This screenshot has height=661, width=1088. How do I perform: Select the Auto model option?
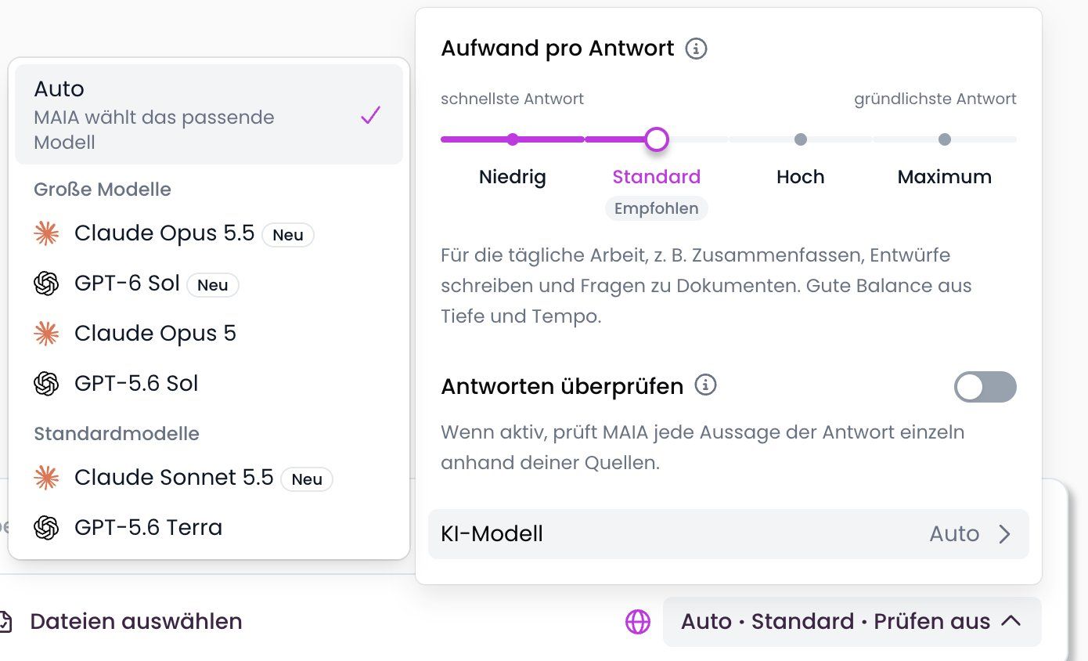pyautogui.click(x=209, y=114)
